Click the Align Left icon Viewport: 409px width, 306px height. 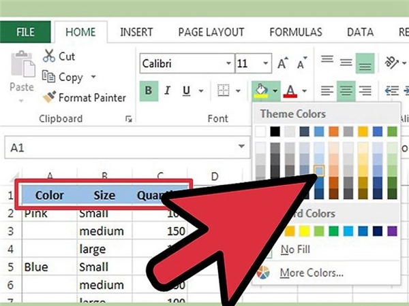327,90
